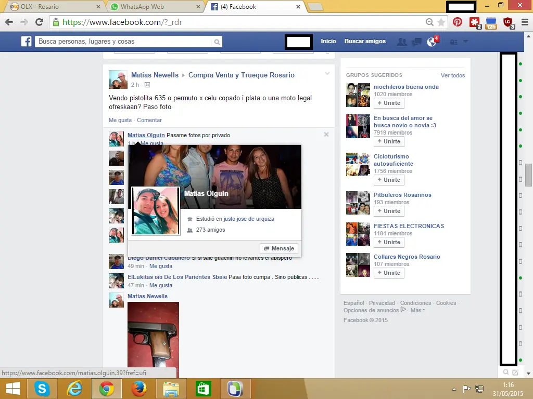Image resolution: width=533 pixels, height=399 pixels.
Task: Click the uBlock Origin shield extension icon
Action: point(506,23)
